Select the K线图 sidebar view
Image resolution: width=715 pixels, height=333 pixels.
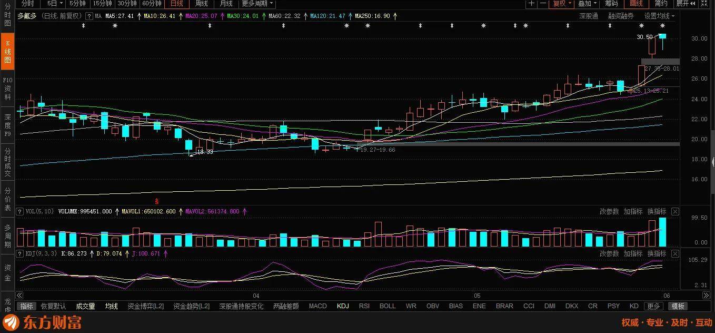[x=7, y=53]
